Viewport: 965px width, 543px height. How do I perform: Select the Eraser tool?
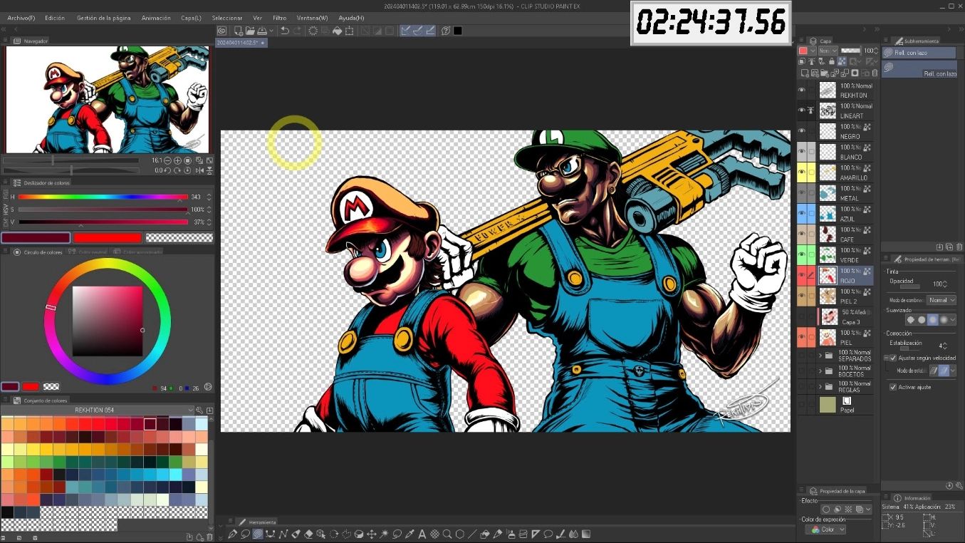click(x=308, y=534)
